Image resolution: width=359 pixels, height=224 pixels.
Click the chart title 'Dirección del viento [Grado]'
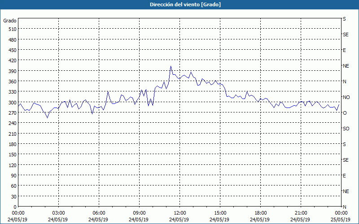click(185, 4)
